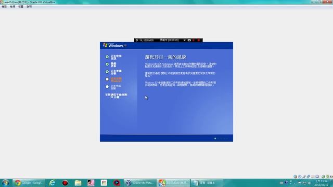
Task: Click the keyboard input icon in the system tray
Action: coord(281,183)
